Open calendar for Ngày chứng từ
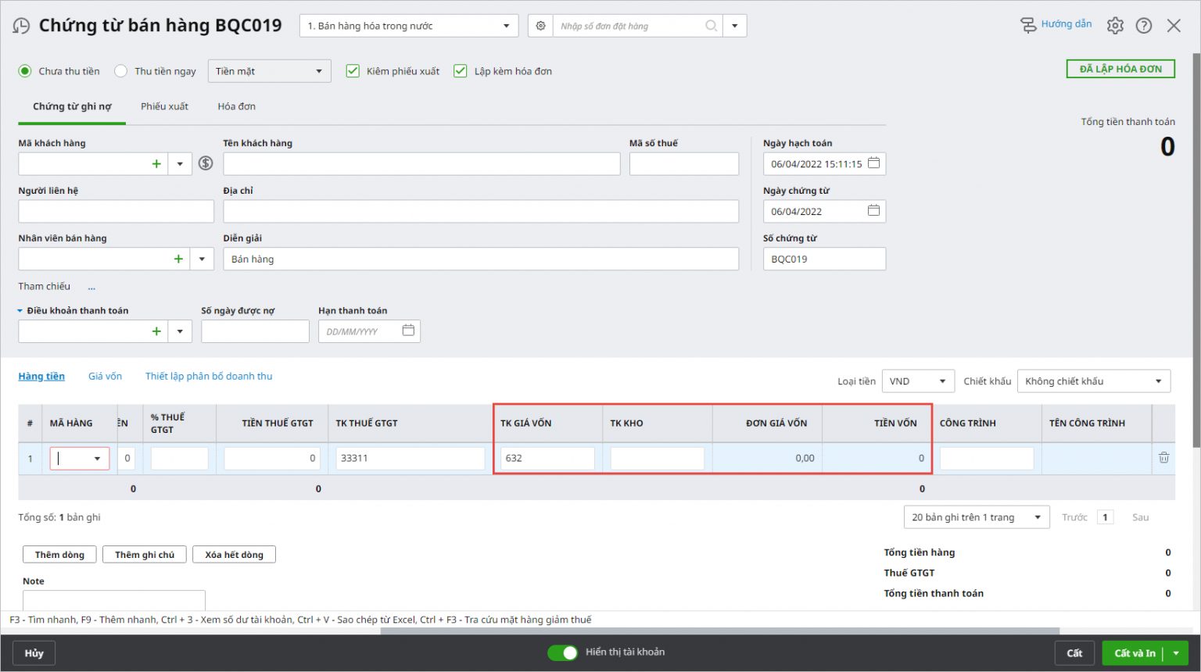The height and width of the screenshot is (672, 1201). coord(873,211)
